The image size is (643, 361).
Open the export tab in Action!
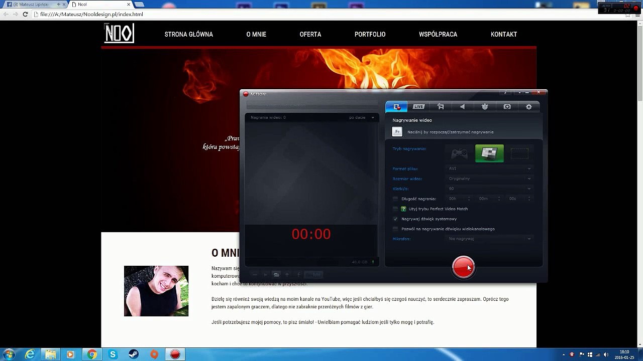(x=441, y=106)
